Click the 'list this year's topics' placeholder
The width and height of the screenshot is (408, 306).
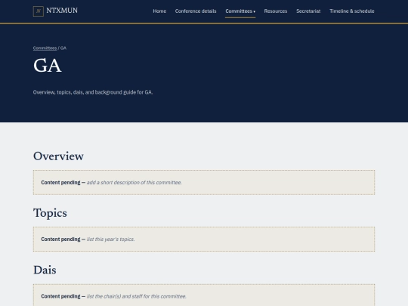[x=110, y=240]
